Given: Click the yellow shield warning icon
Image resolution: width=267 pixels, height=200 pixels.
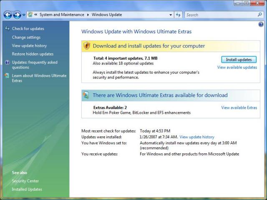Looking at the screenshot, I should point(87,46).
